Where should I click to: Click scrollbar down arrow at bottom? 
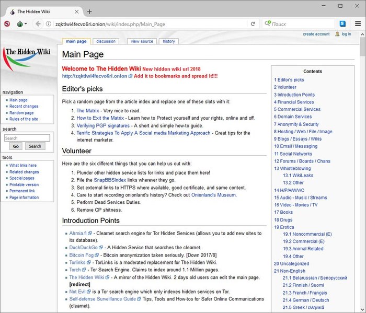[x=362, y=309]
